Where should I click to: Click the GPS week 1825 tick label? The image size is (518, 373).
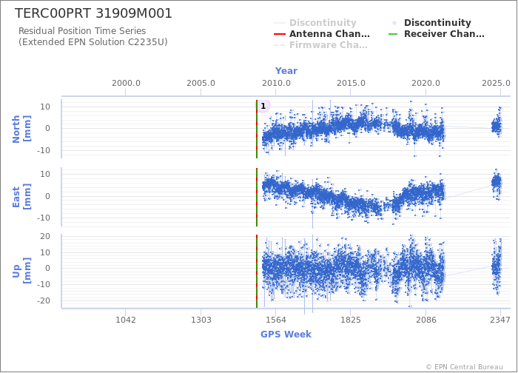click(351, 320)
